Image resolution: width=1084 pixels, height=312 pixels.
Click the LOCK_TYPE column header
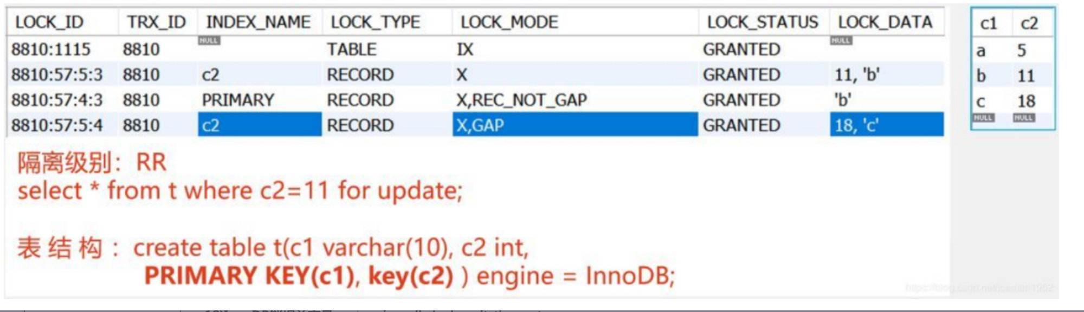tap(375, 22)
